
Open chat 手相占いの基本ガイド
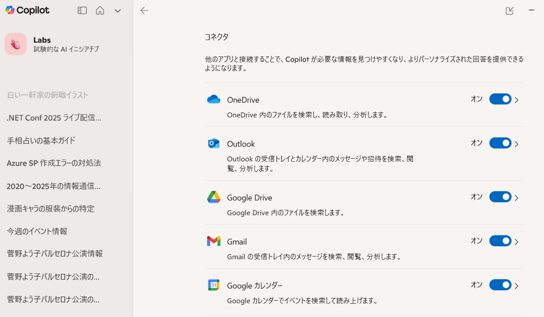coord(41,140)
